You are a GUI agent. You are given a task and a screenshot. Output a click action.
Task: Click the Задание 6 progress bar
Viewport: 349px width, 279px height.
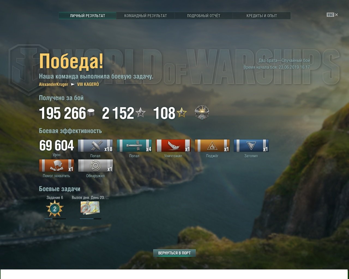click(55, 219)
